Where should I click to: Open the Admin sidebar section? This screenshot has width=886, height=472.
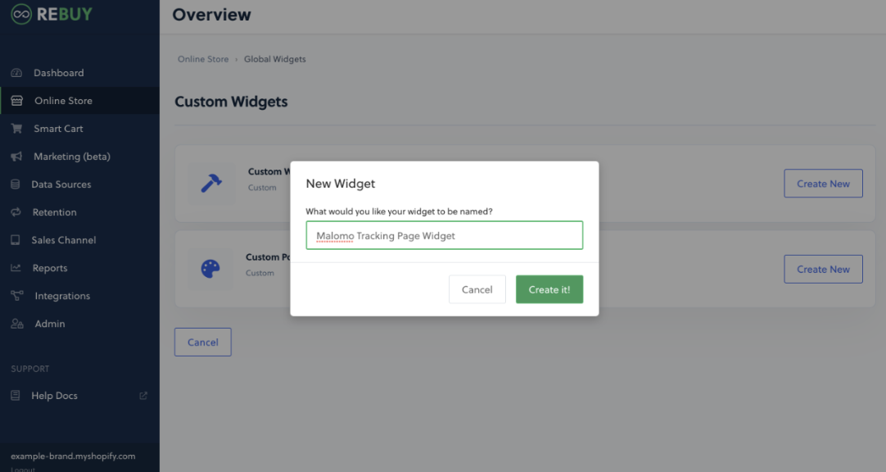coord(49,324)
